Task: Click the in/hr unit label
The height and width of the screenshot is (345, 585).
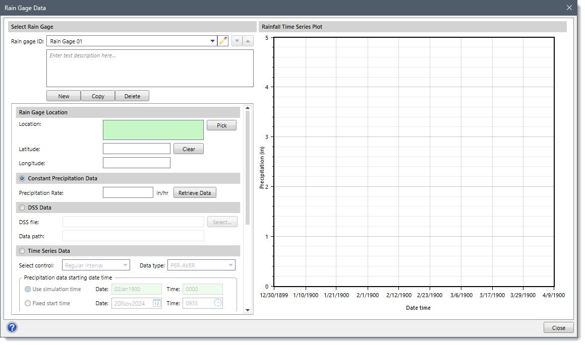Action: pyautogui.click(x=162, y=193)
